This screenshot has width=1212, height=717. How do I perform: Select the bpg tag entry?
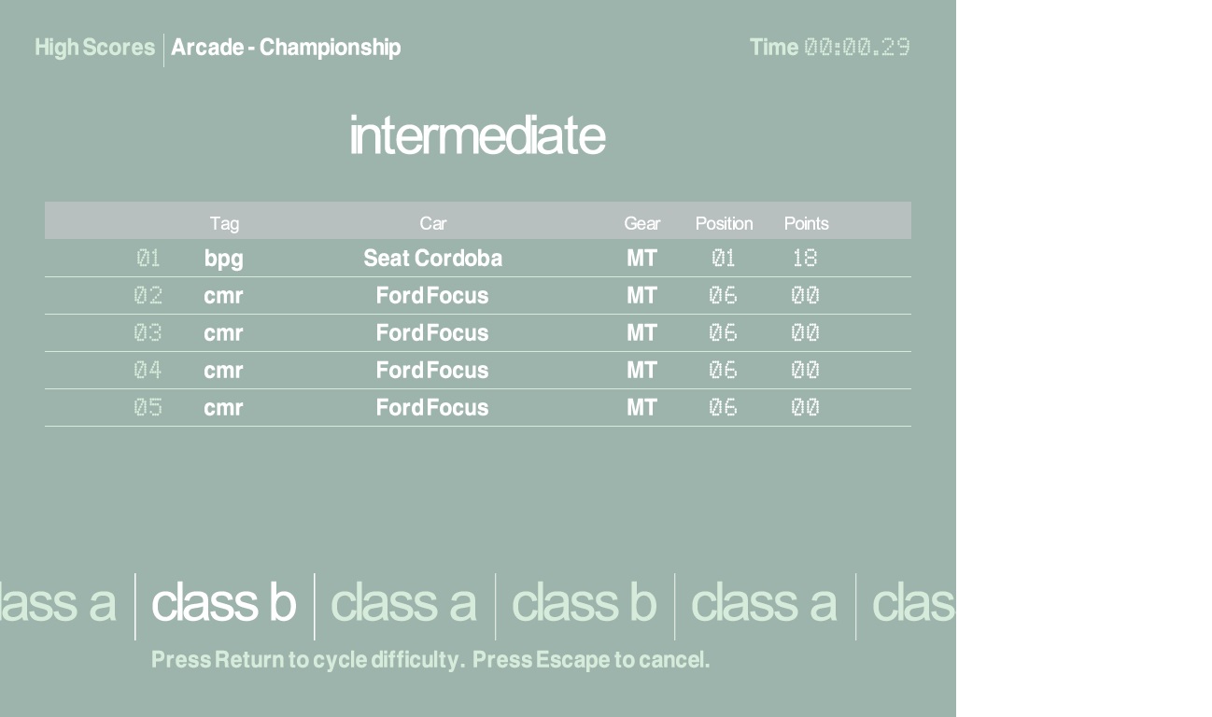(x=224, y=259)
